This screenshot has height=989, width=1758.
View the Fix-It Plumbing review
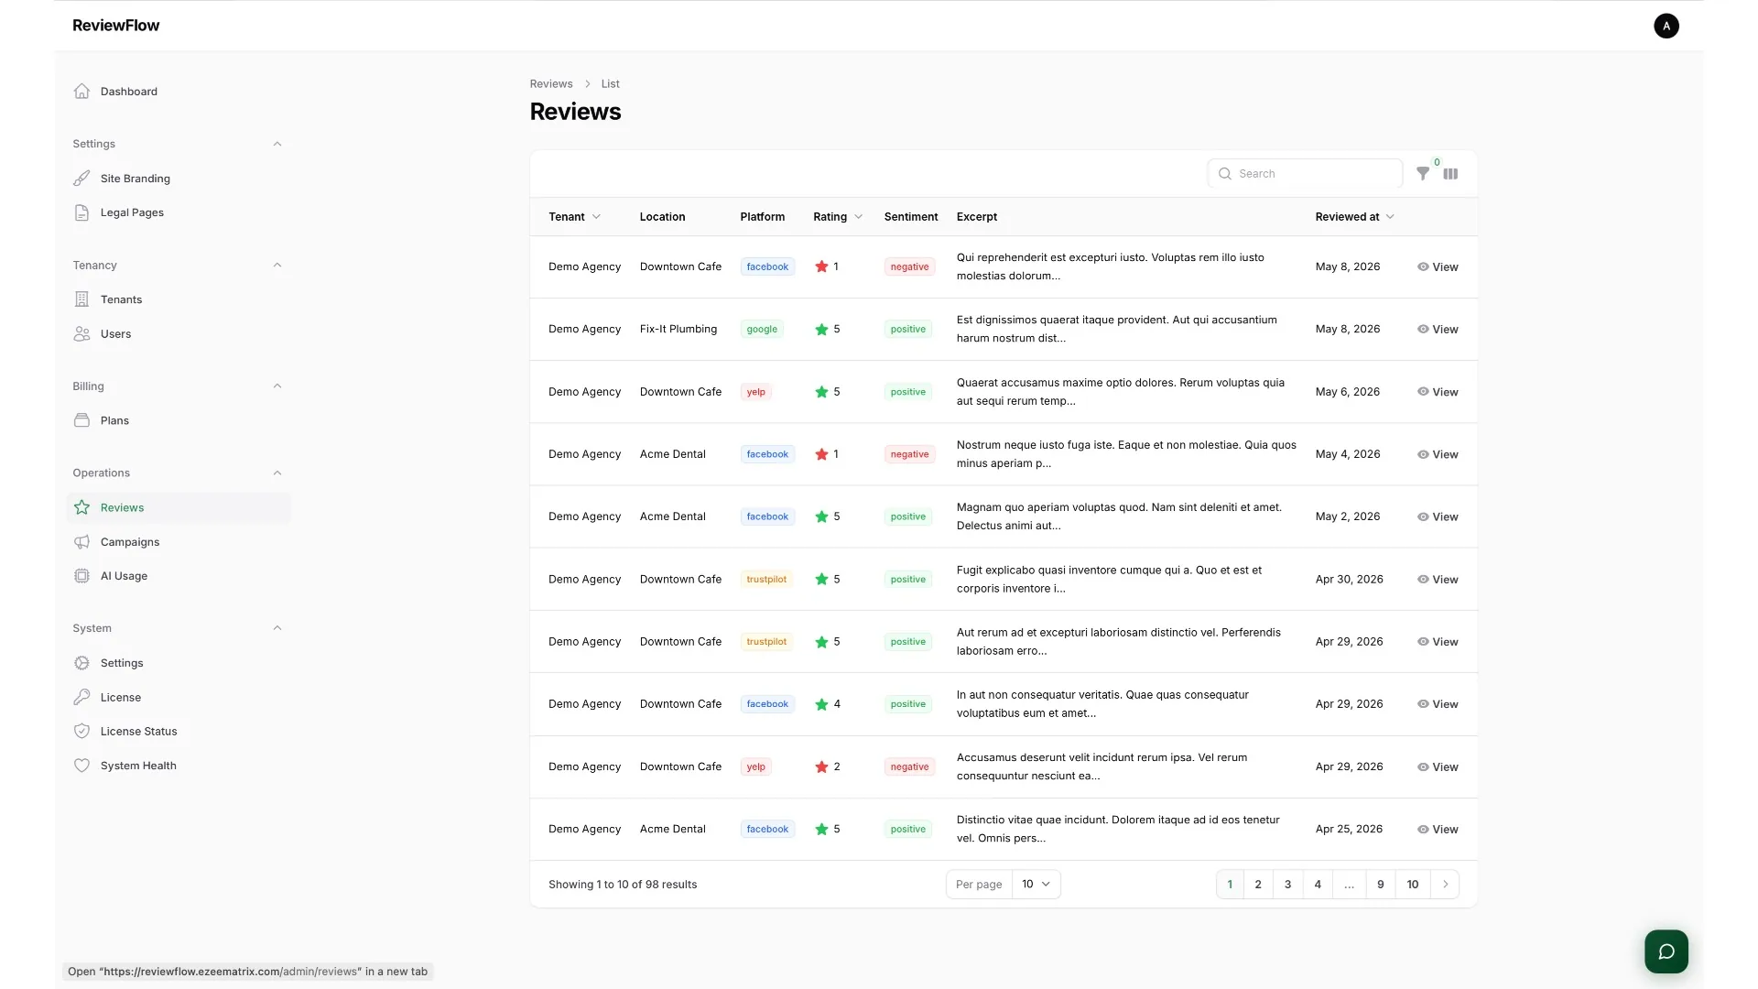(1438, 330)
